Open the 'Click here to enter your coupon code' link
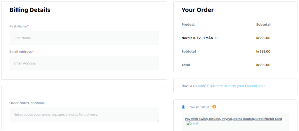 click(x=236, y=86)
